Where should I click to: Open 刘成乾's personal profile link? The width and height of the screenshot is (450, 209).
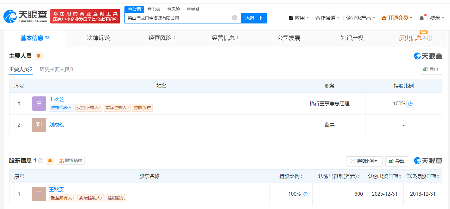[x=56, y=125]
